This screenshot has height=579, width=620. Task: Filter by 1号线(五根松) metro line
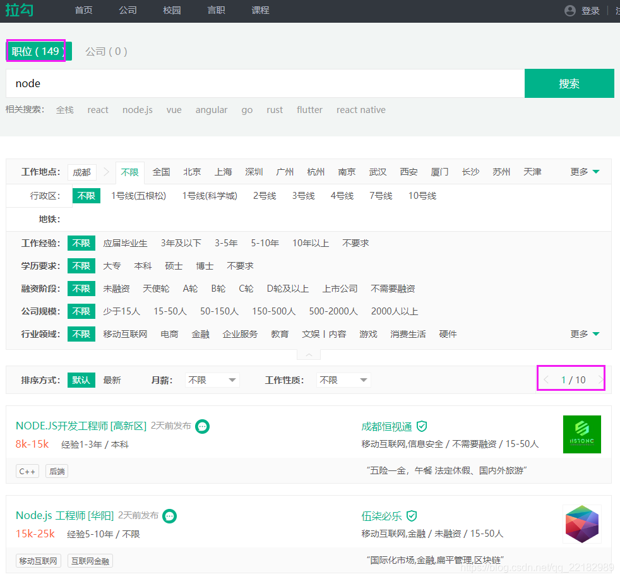[138, 196]
